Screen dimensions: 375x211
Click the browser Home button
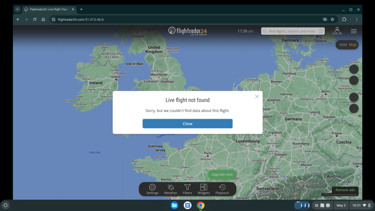pos(43,19)
